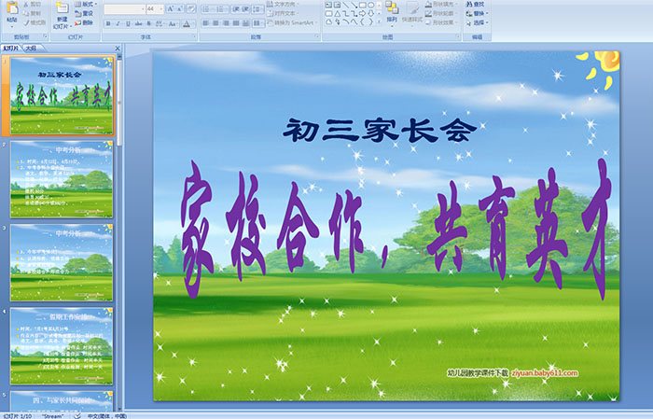
Task: Click the Arrange (排列) button
Action: tap(392, 12)
